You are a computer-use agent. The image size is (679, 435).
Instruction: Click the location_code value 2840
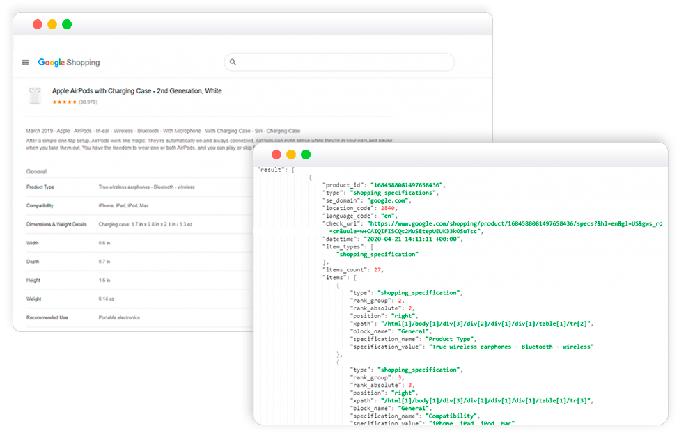click(388, 208)
